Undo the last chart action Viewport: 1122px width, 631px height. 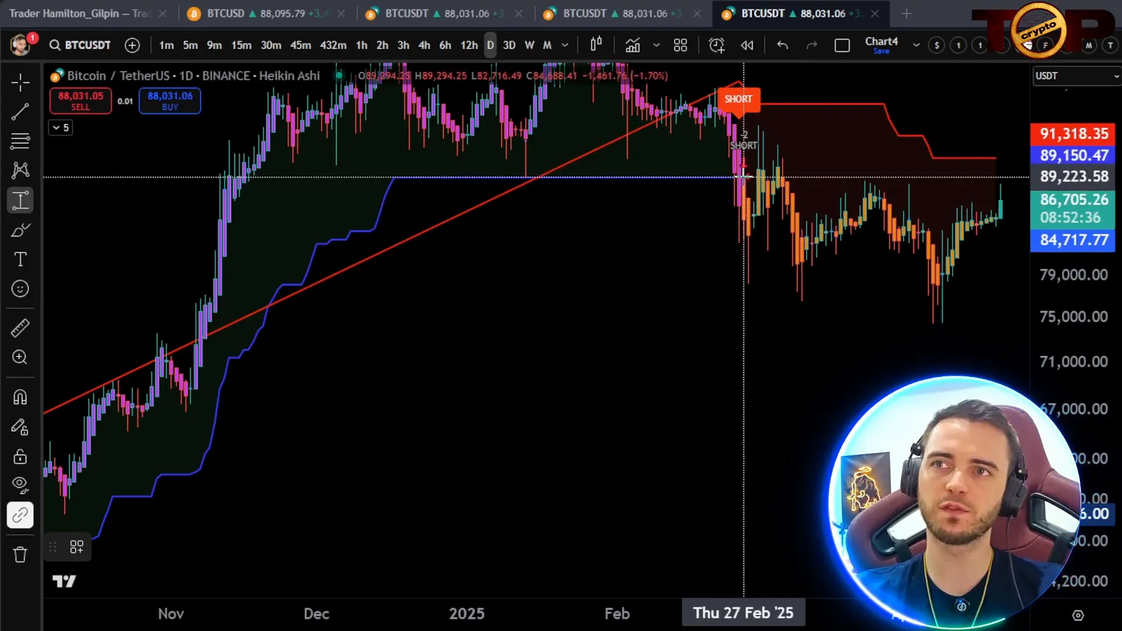point(782,45)
